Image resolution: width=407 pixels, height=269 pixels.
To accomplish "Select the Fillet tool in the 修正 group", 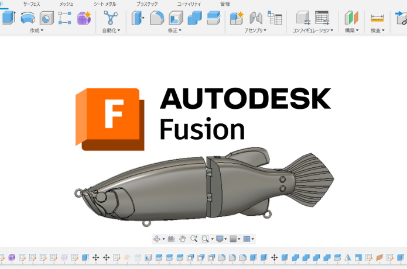I will pyautogui.click(x=157, y=18).
